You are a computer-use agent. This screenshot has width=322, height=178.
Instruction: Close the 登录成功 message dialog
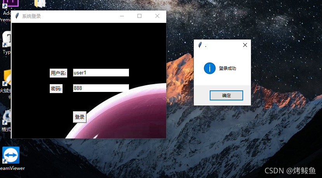coord(245,45)
